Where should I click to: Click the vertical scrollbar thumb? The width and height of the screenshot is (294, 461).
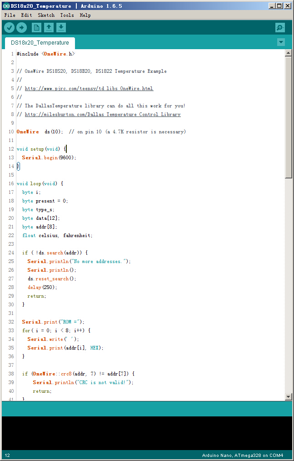[288, 117]
